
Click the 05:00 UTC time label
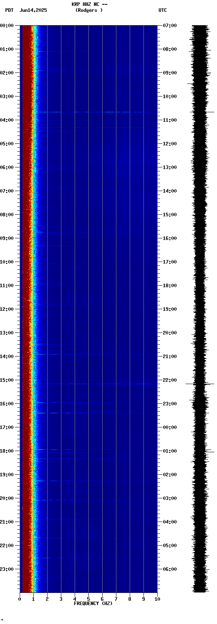pyautogui.click(x=170, y=546)
